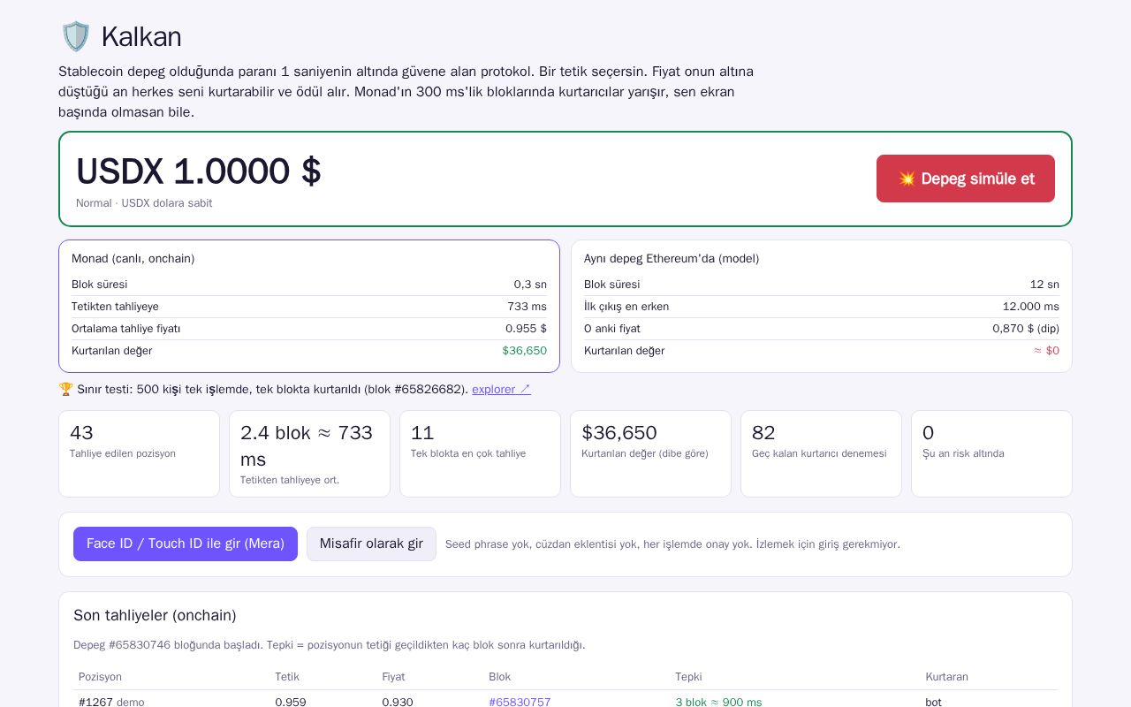Image resolution: width=1131 pixels, height=707 pixels.
Task: Open the explorer link
Action: pos(501,389)
